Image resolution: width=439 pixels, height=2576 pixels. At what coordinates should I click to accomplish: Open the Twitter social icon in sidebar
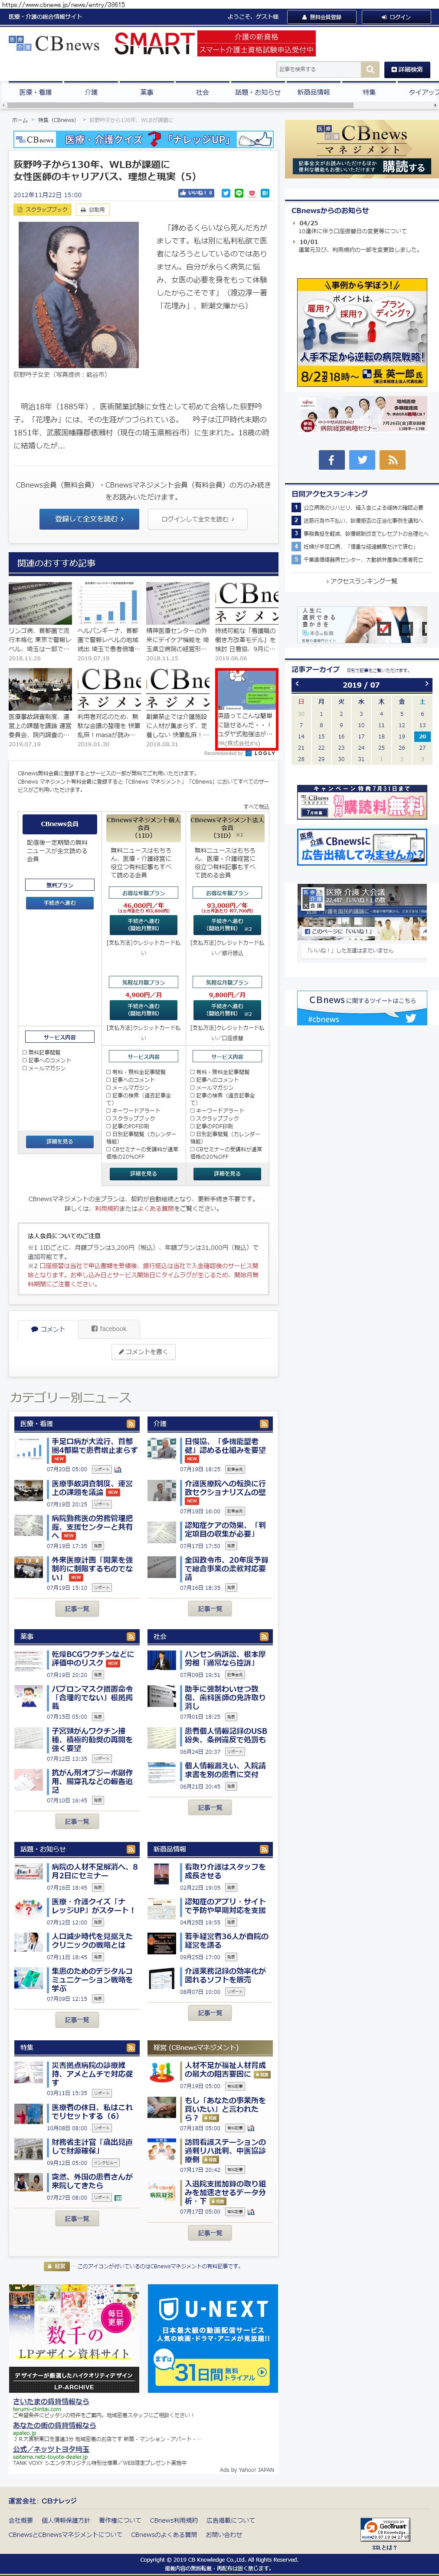[362, 460]
